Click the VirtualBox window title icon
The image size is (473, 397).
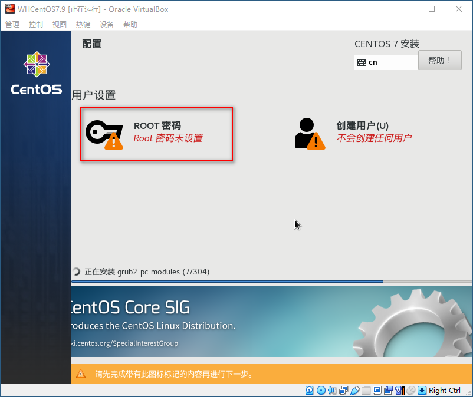tap(10, 9)
